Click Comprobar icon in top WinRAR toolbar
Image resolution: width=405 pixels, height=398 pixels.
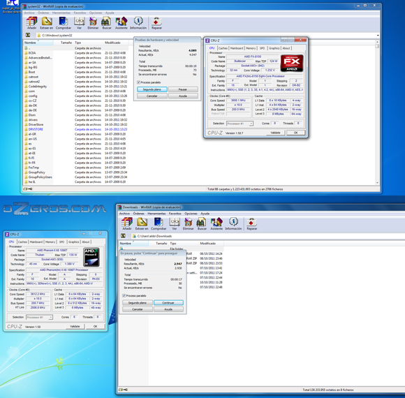[64, 23]
